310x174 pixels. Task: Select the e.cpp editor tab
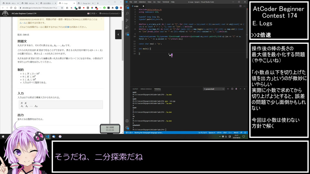pyautogui.click(x=138, y=6)
